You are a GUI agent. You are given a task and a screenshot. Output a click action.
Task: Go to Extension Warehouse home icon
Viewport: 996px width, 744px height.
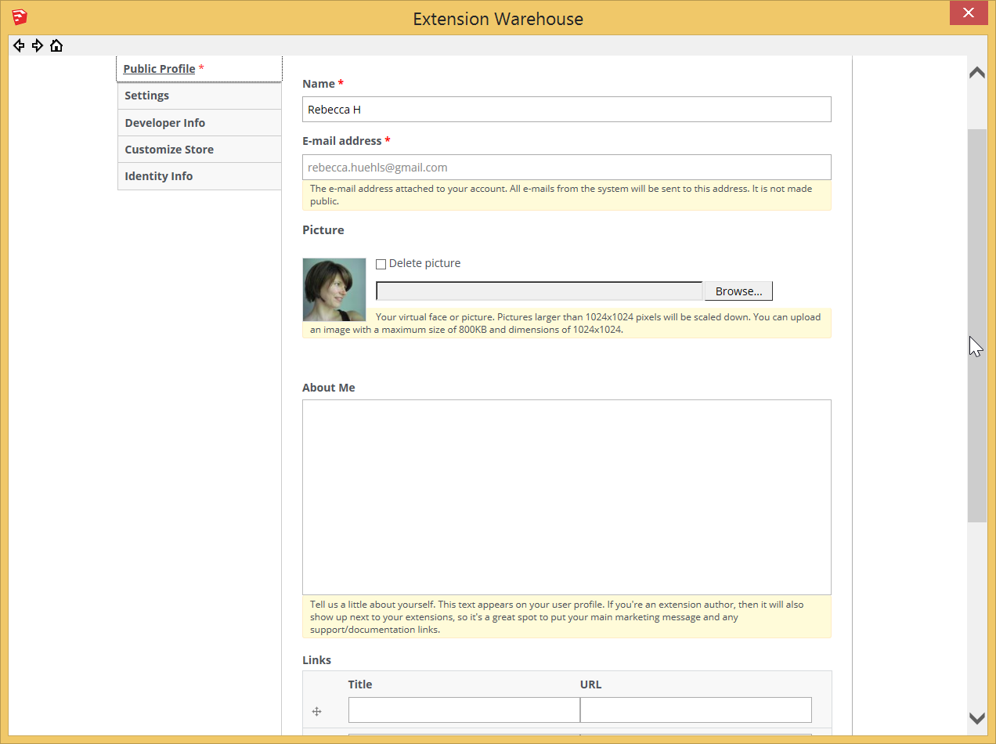click(56, 46)
